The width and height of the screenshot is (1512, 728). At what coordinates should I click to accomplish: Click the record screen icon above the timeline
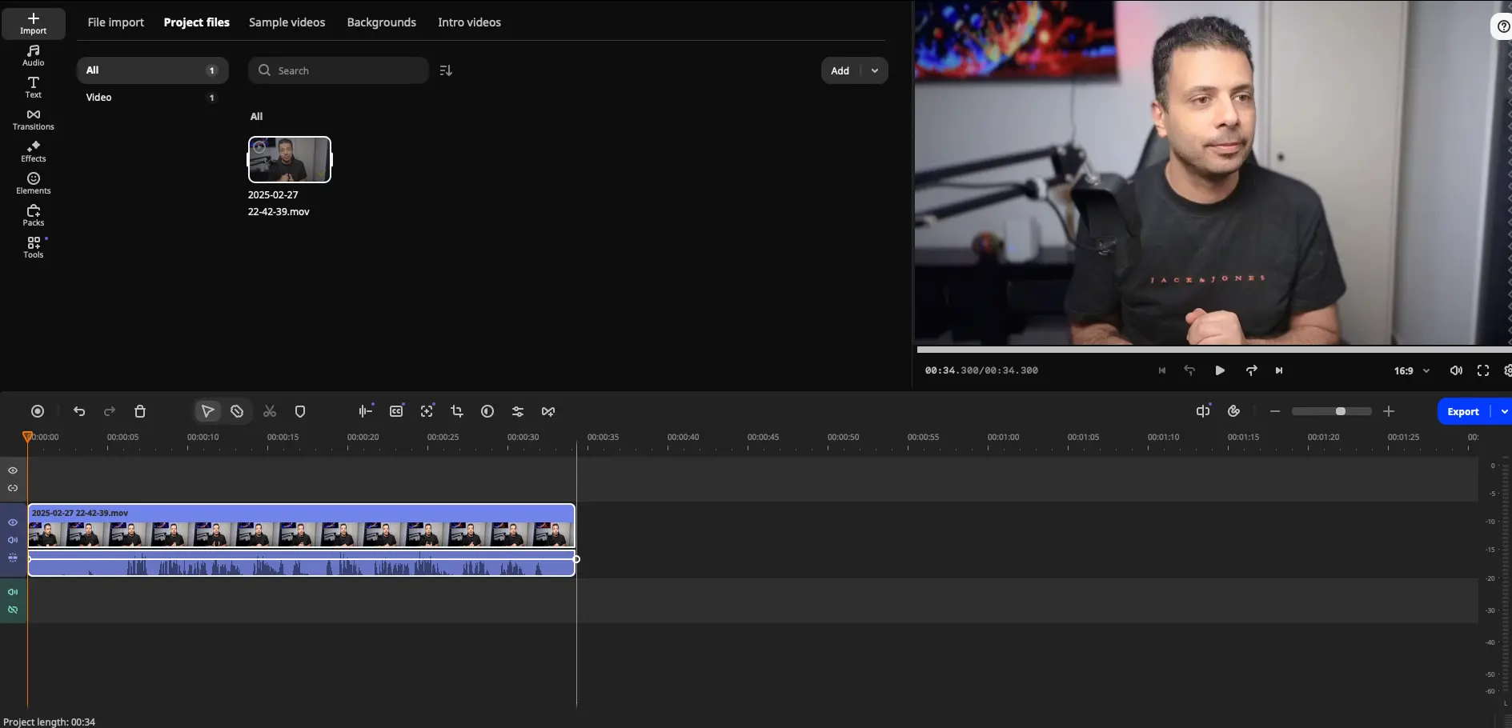click(x=38, y=411)
